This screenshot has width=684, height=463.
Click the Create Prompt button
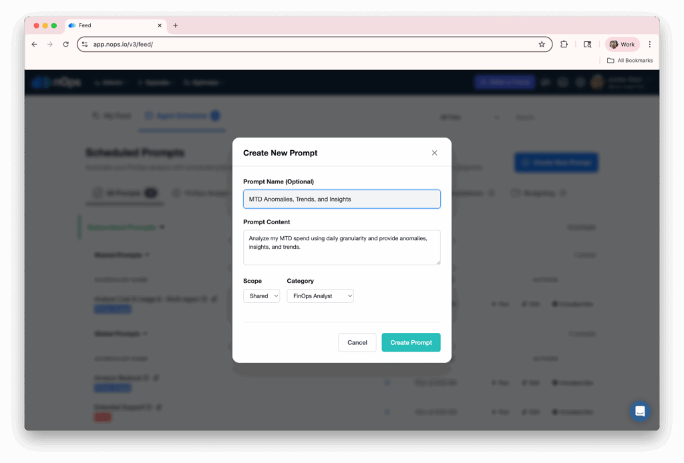pyautogui.click(x=411, y=342)
